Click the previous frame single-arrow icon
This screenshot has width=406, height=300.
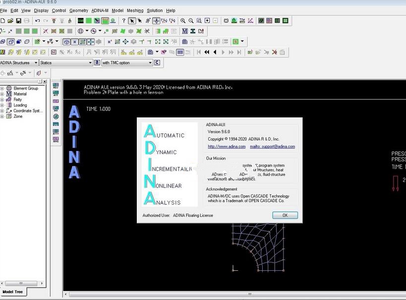(215, 52)
